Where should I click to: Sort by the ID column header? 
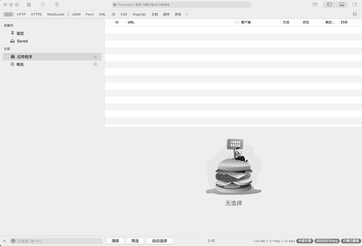point(117,23)
